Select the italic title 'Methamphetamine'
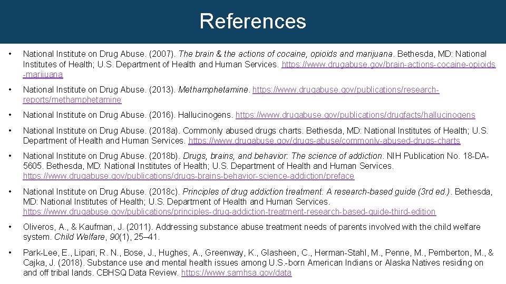 213,89
